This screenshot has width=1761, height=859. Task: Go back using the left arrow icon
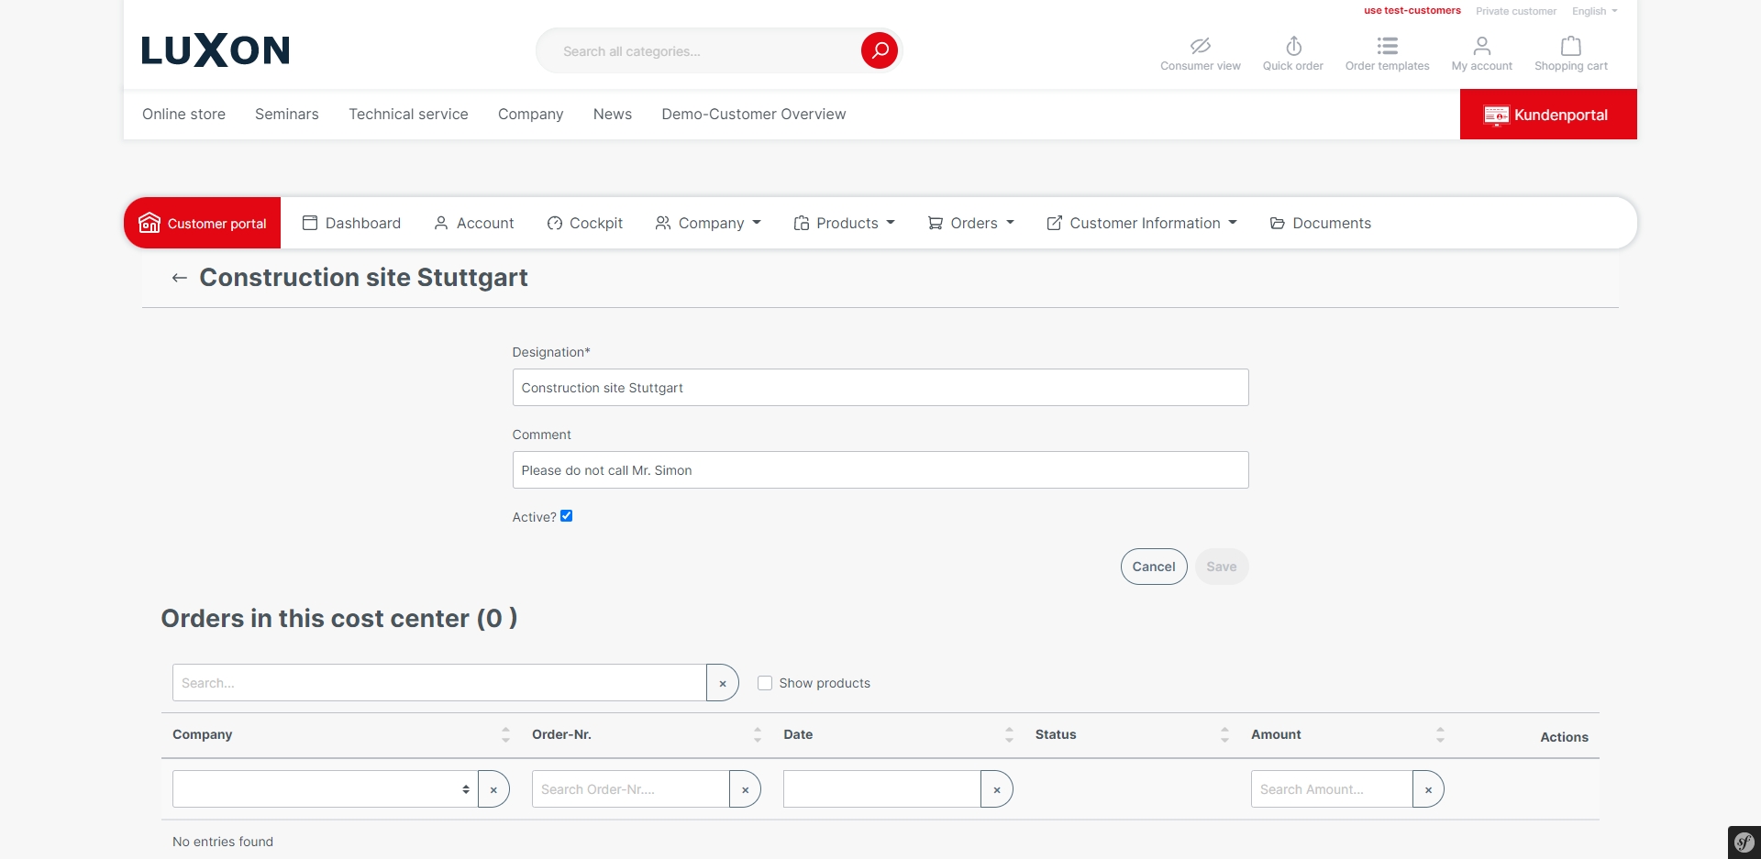tap(180, 278)
